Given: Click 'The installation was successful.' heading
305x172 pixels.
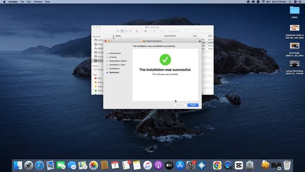Looking at the screenshot, I should 165,70.
